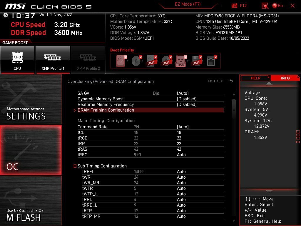
Task: Select the USB hard disk boot device icon
Action: (151, 61)
